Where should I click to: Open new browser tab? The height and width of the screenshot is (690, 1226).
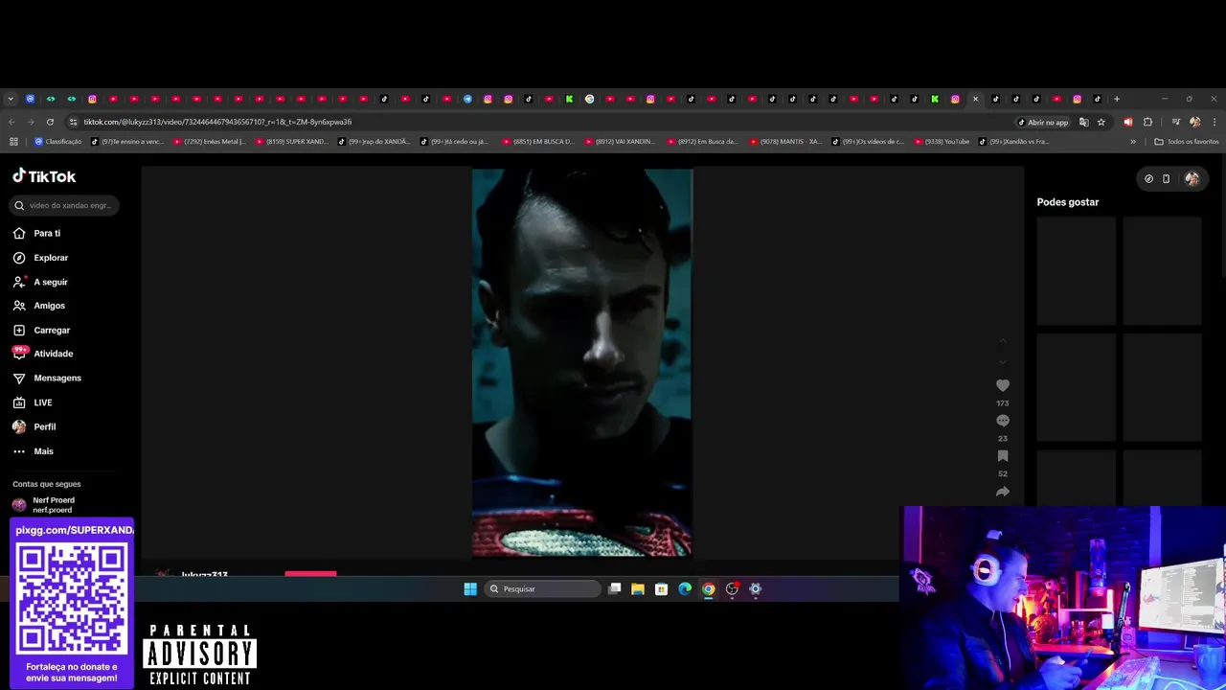[1117, 99]
